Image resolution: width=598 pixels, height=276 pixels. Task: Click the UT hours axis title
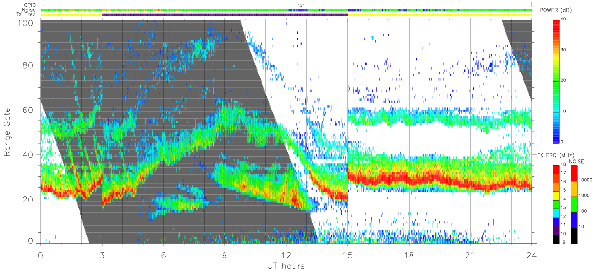(285, 266)
